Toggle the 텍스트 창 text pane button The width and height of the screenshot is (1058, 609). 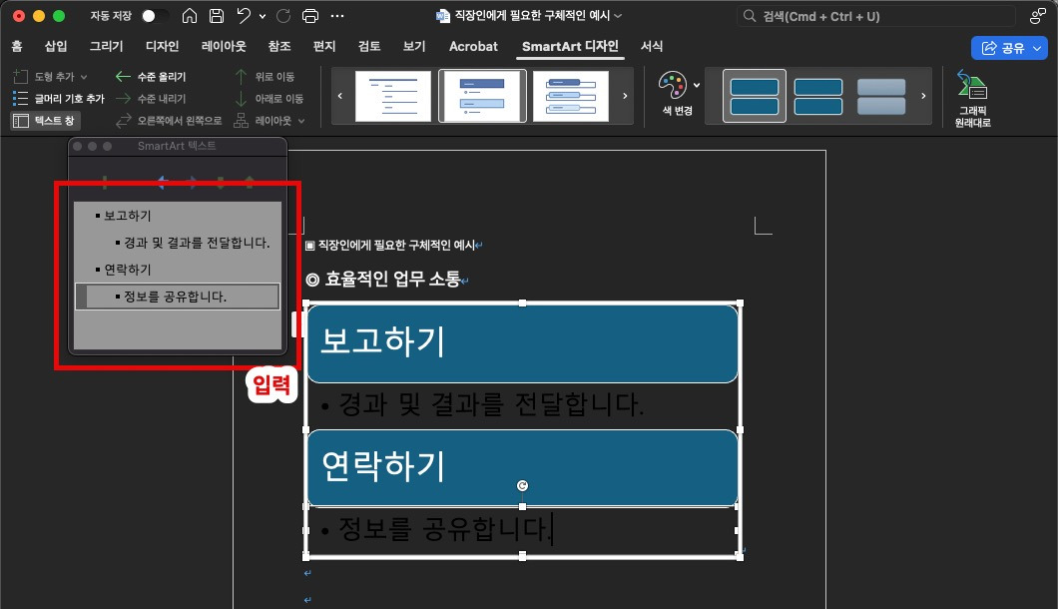point(45,120)
